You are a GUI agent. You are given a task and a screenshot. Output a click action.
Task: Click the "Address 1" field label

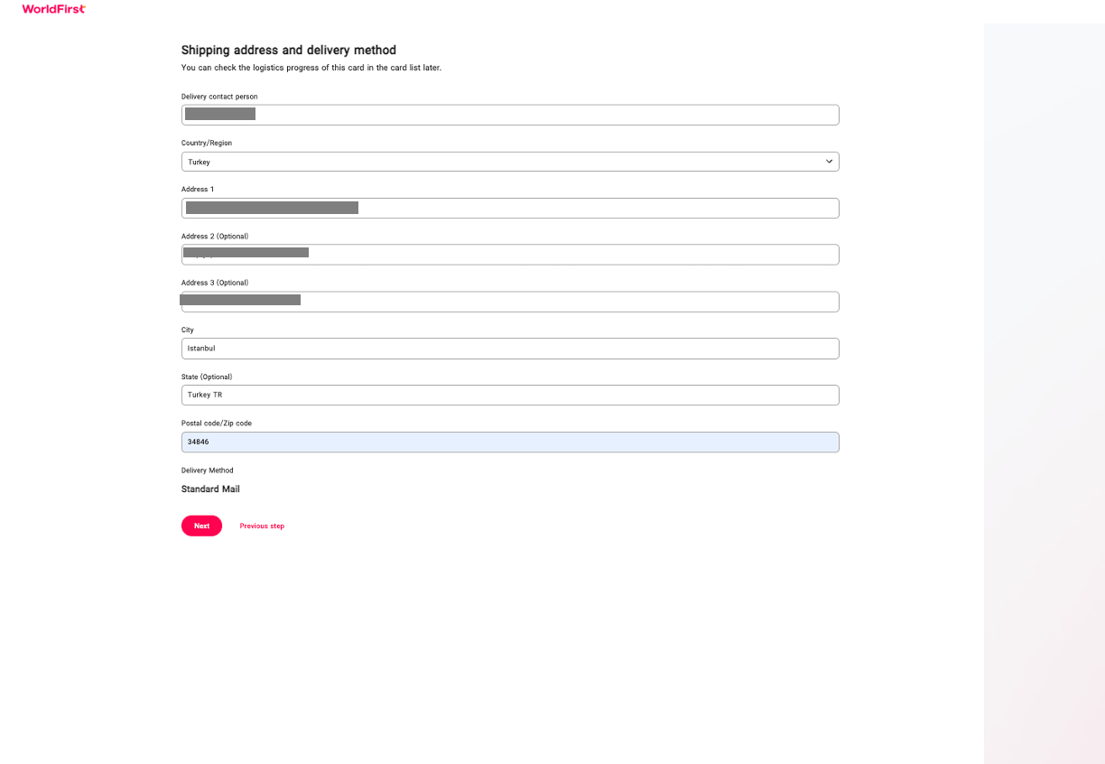pos(198,190)
